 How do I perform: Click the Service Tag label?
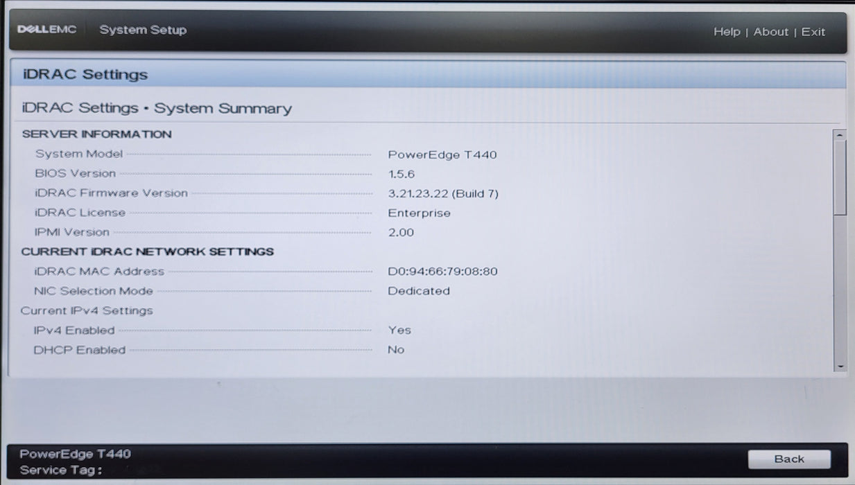click(x=61, y=470)
